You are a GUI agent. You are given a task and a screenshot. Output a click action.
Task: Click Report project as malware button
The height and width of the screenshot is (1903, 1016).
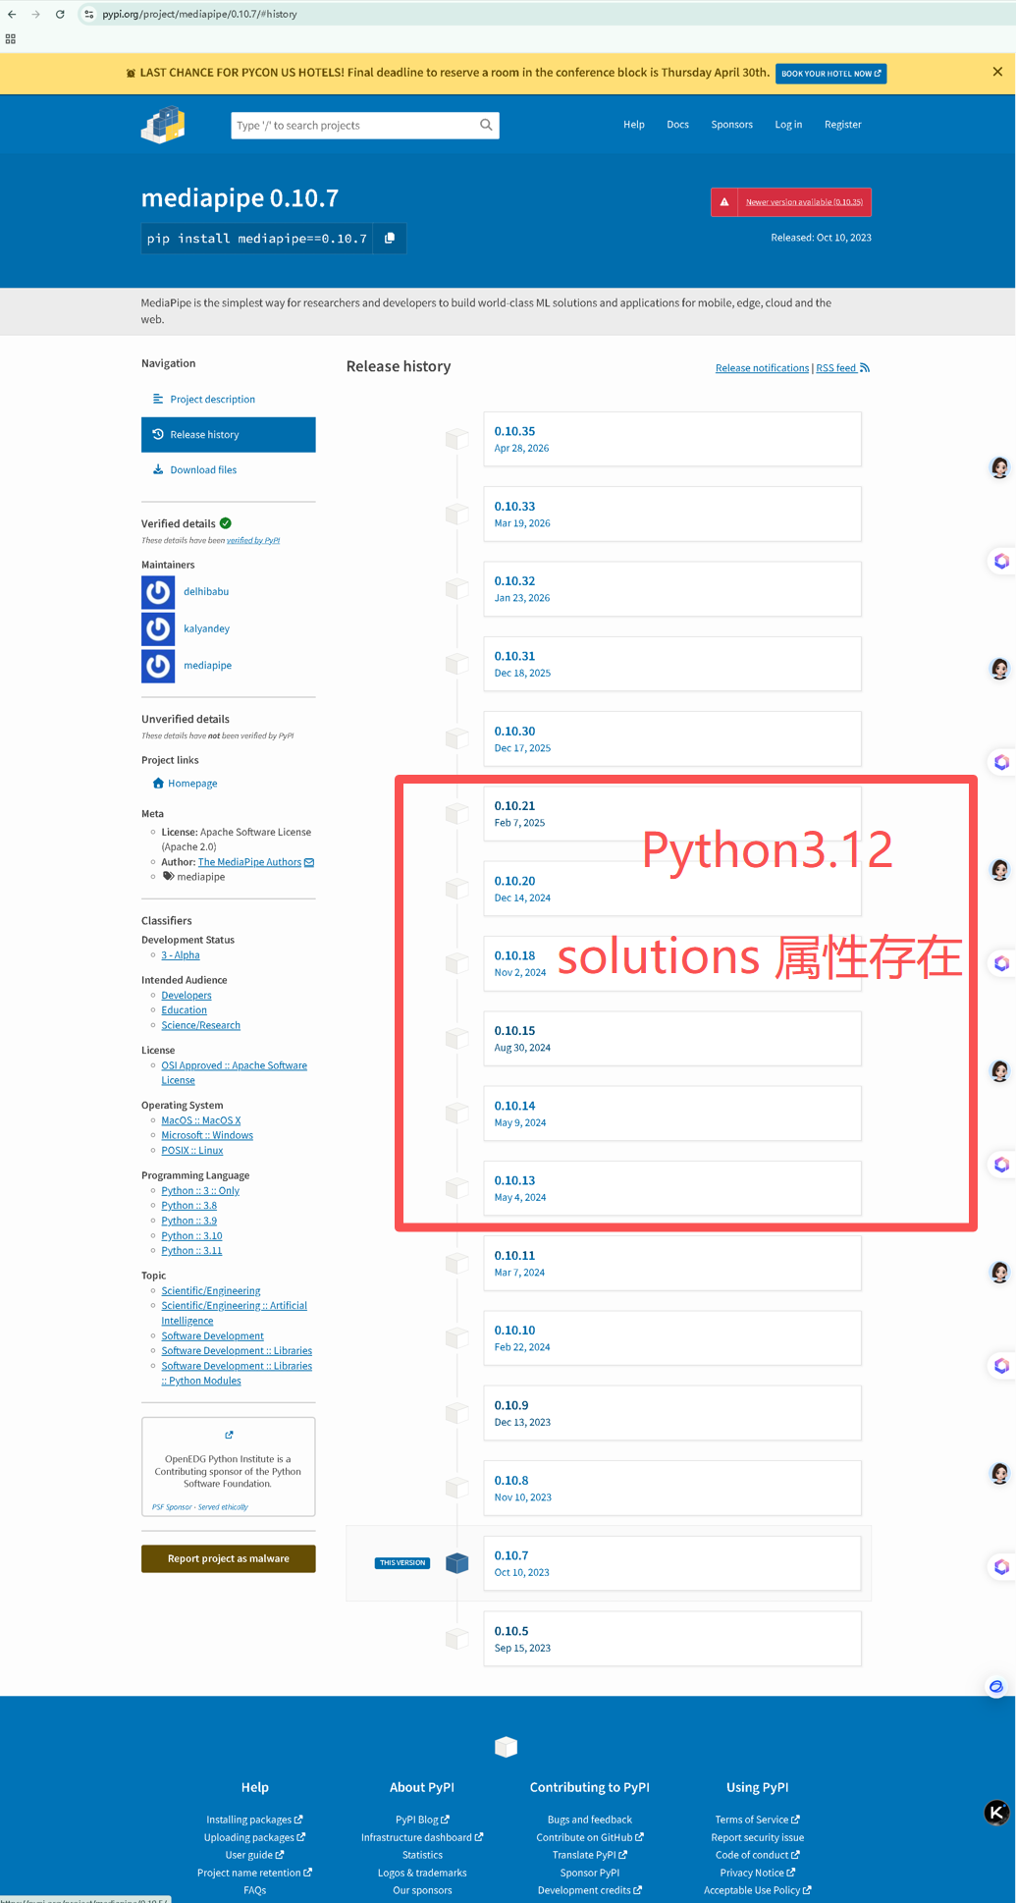pos(229,1559)
